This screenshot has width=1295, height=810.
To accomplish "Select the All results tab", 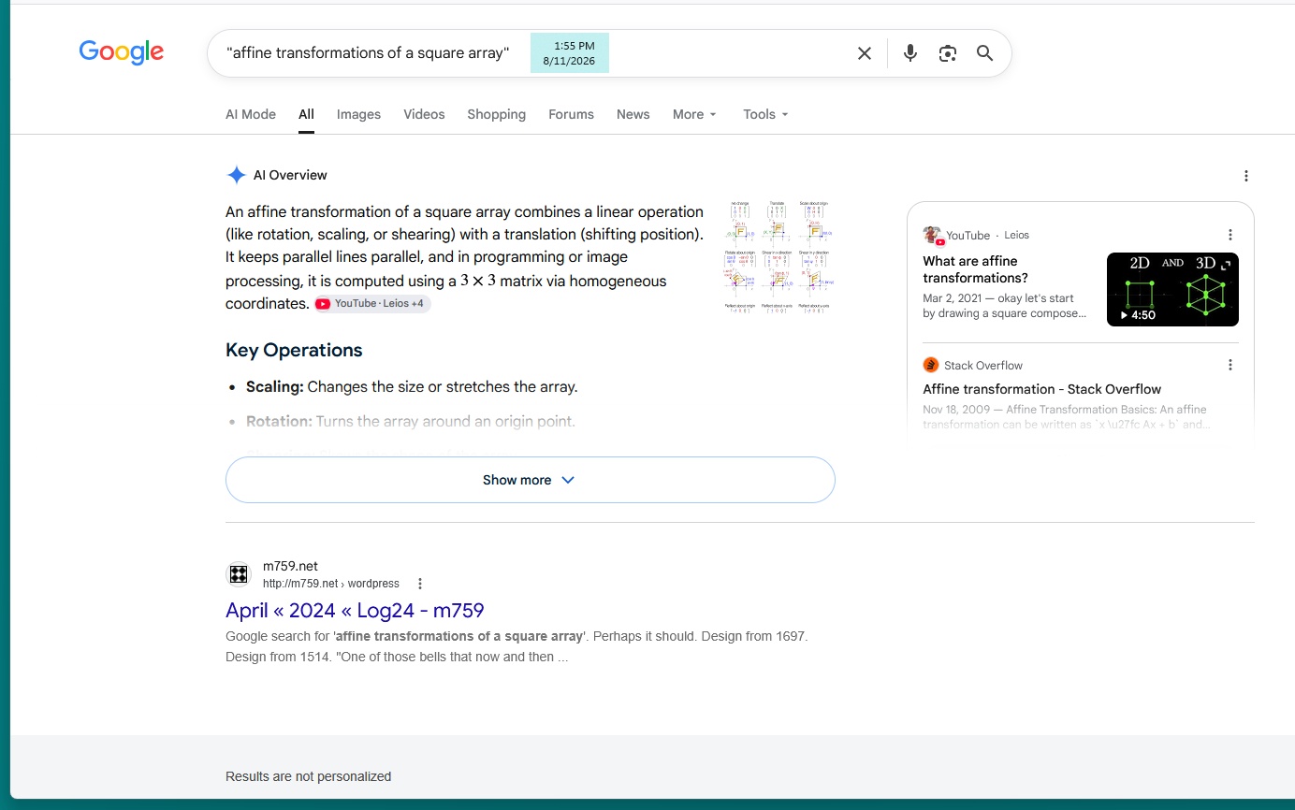I will (x=306, y=114).
